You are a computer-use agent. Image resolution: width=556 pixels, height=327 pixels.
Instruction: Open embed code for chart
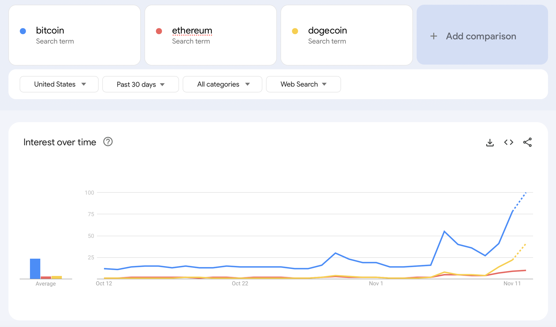(x=508, y=142)
